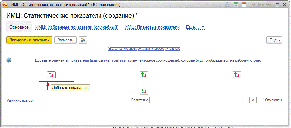This screenshot has height=128, width=291.
Task: Expand the Родитель dropdown arrow
Action: pyautogui.click(x=246, y=100)
